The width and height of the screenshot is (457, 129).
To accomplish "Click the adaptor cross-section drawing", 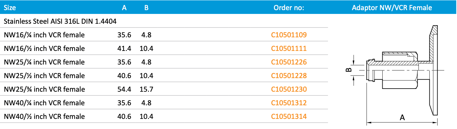I will (402, 70).
